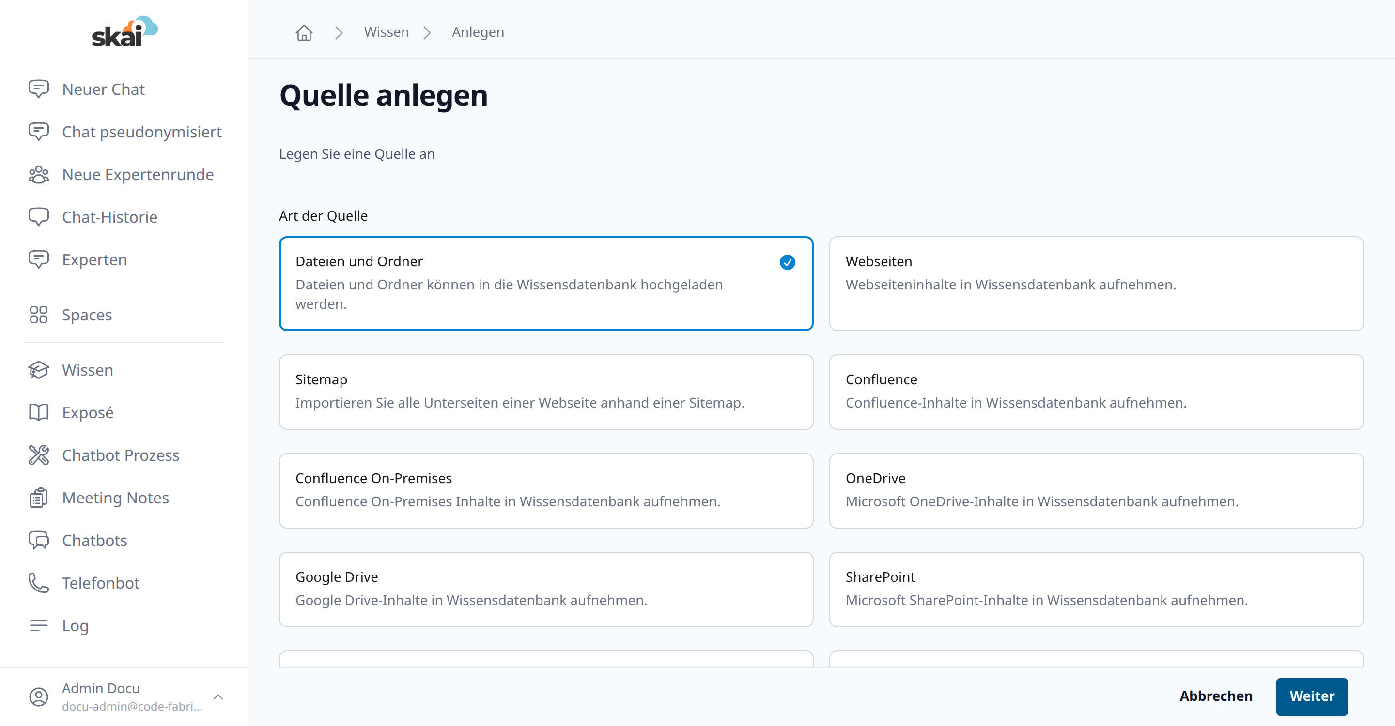Select the Webseiten source type
This screenshot has width=1395, height=726.
tap(1096, 284)
